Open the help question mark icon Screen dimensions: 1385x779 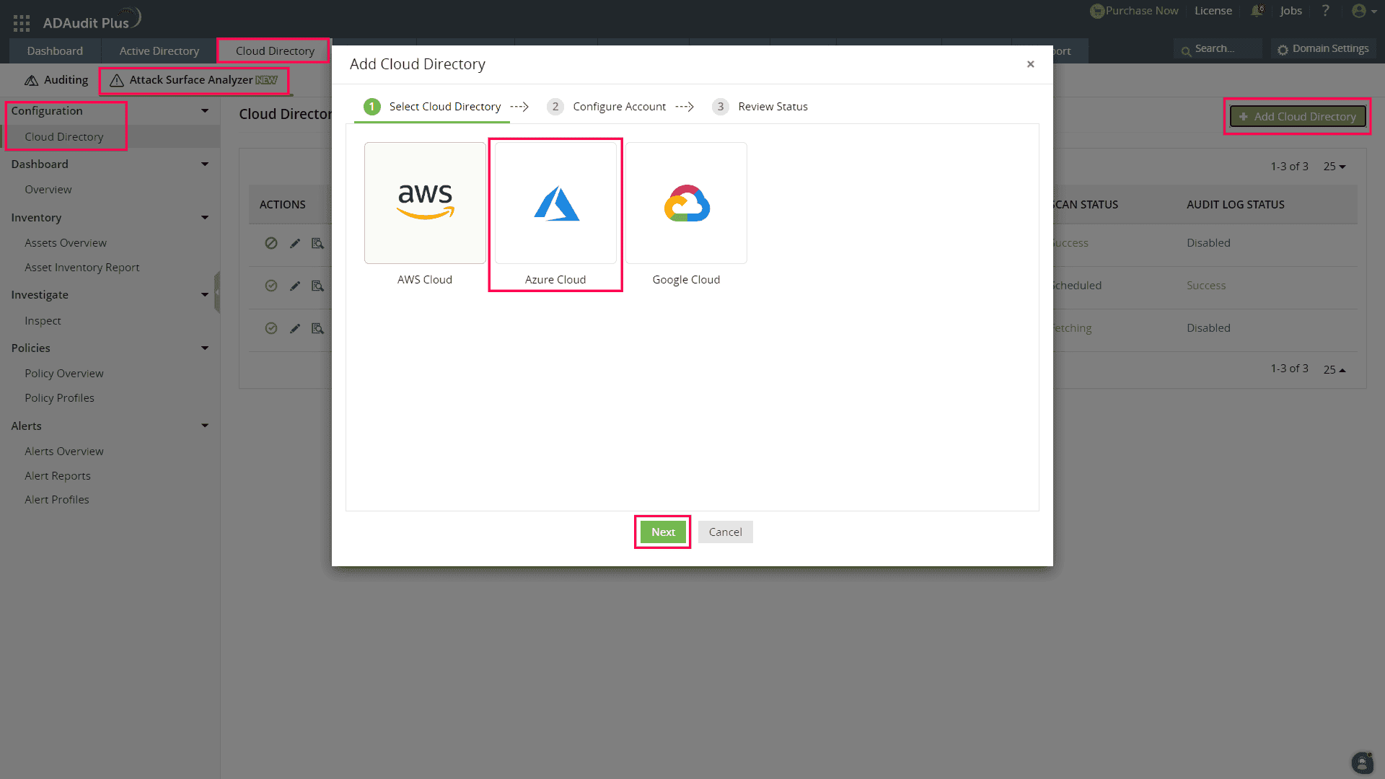click(x=1326, y=11)
